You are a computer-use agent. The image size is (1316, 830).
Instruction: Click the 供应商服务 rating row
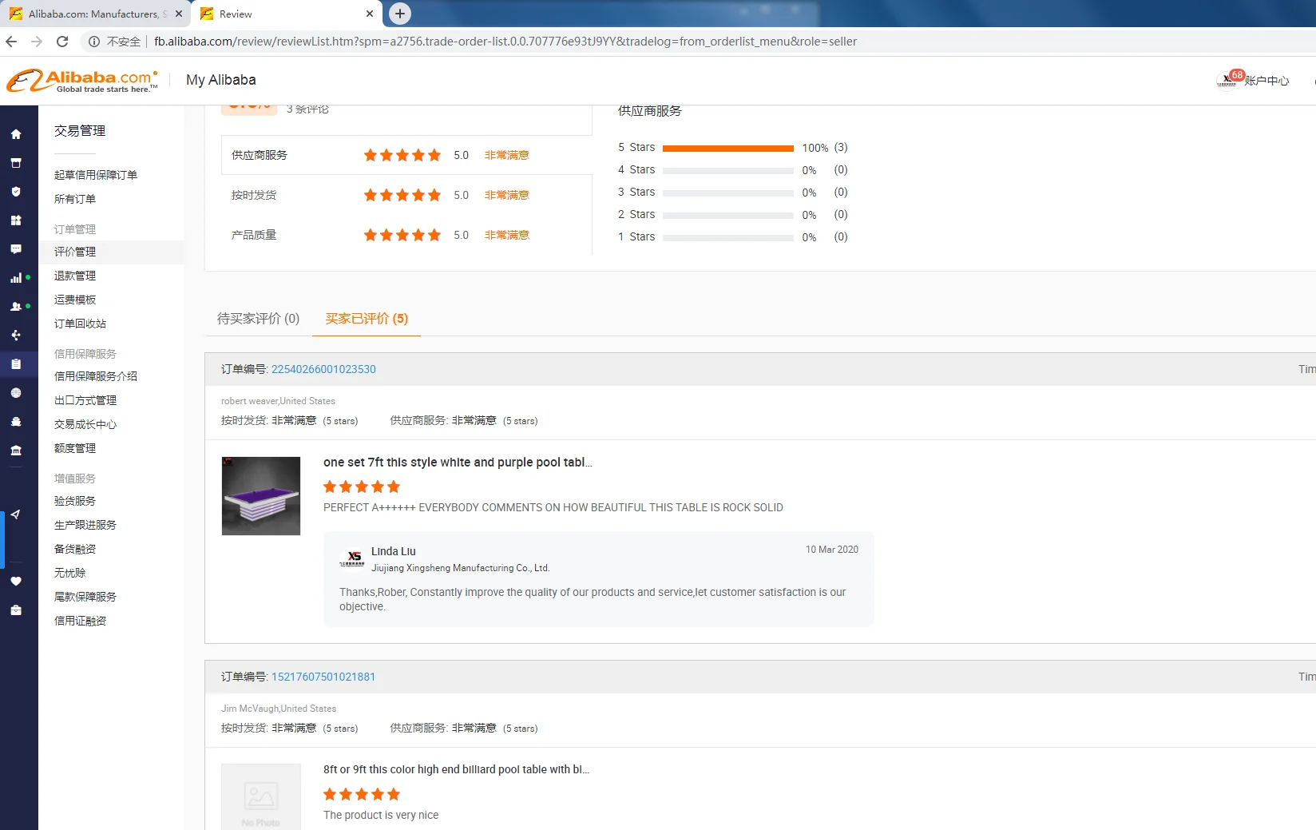pos(406,155)
